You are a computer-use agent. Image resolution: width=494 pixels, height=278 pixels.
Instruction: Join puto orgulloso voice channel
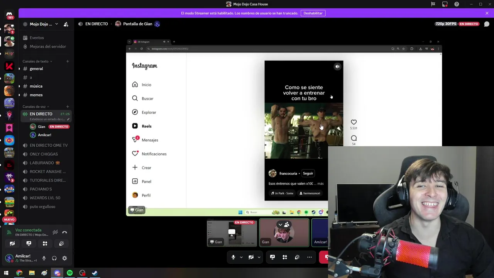point(42,207)
